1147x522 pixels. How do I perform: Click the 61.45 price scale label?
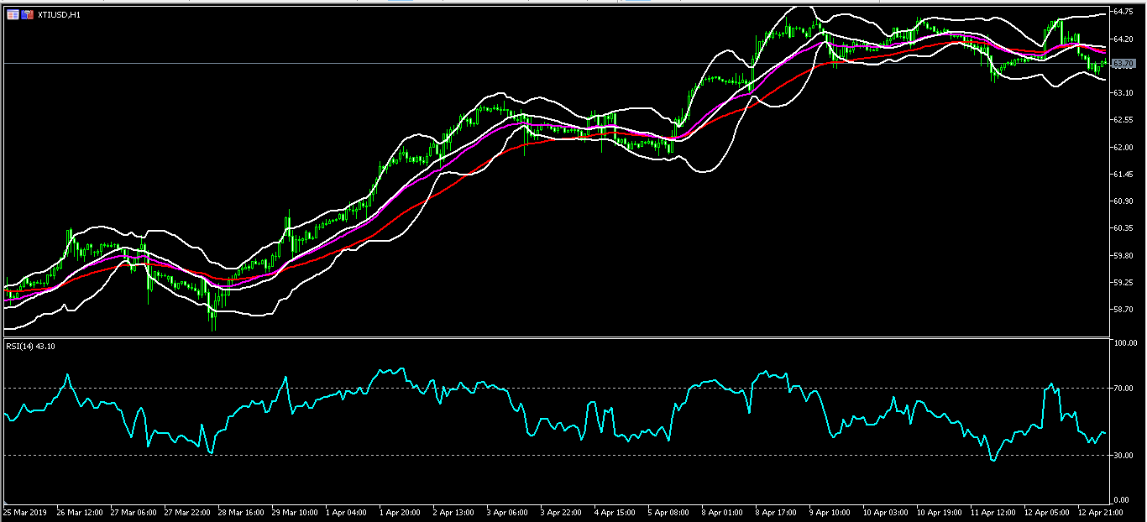pyautogui.click(x=1123, y=175)
